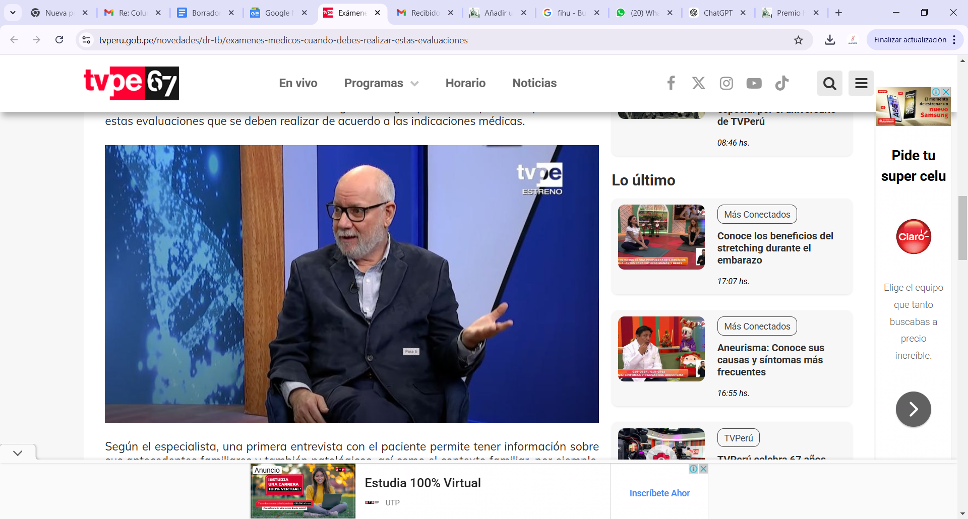Open TVPerú X (Twitter) icon
This screenshot has height=519, width=968.
click(699, 83)
